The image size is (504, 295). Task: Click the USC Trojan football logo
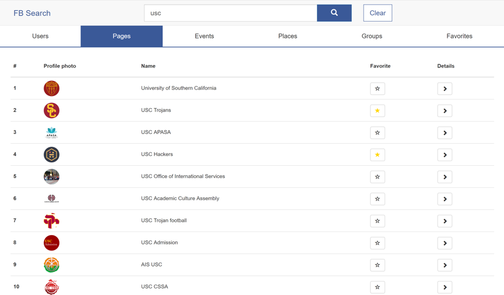click(x=51, y=221)
